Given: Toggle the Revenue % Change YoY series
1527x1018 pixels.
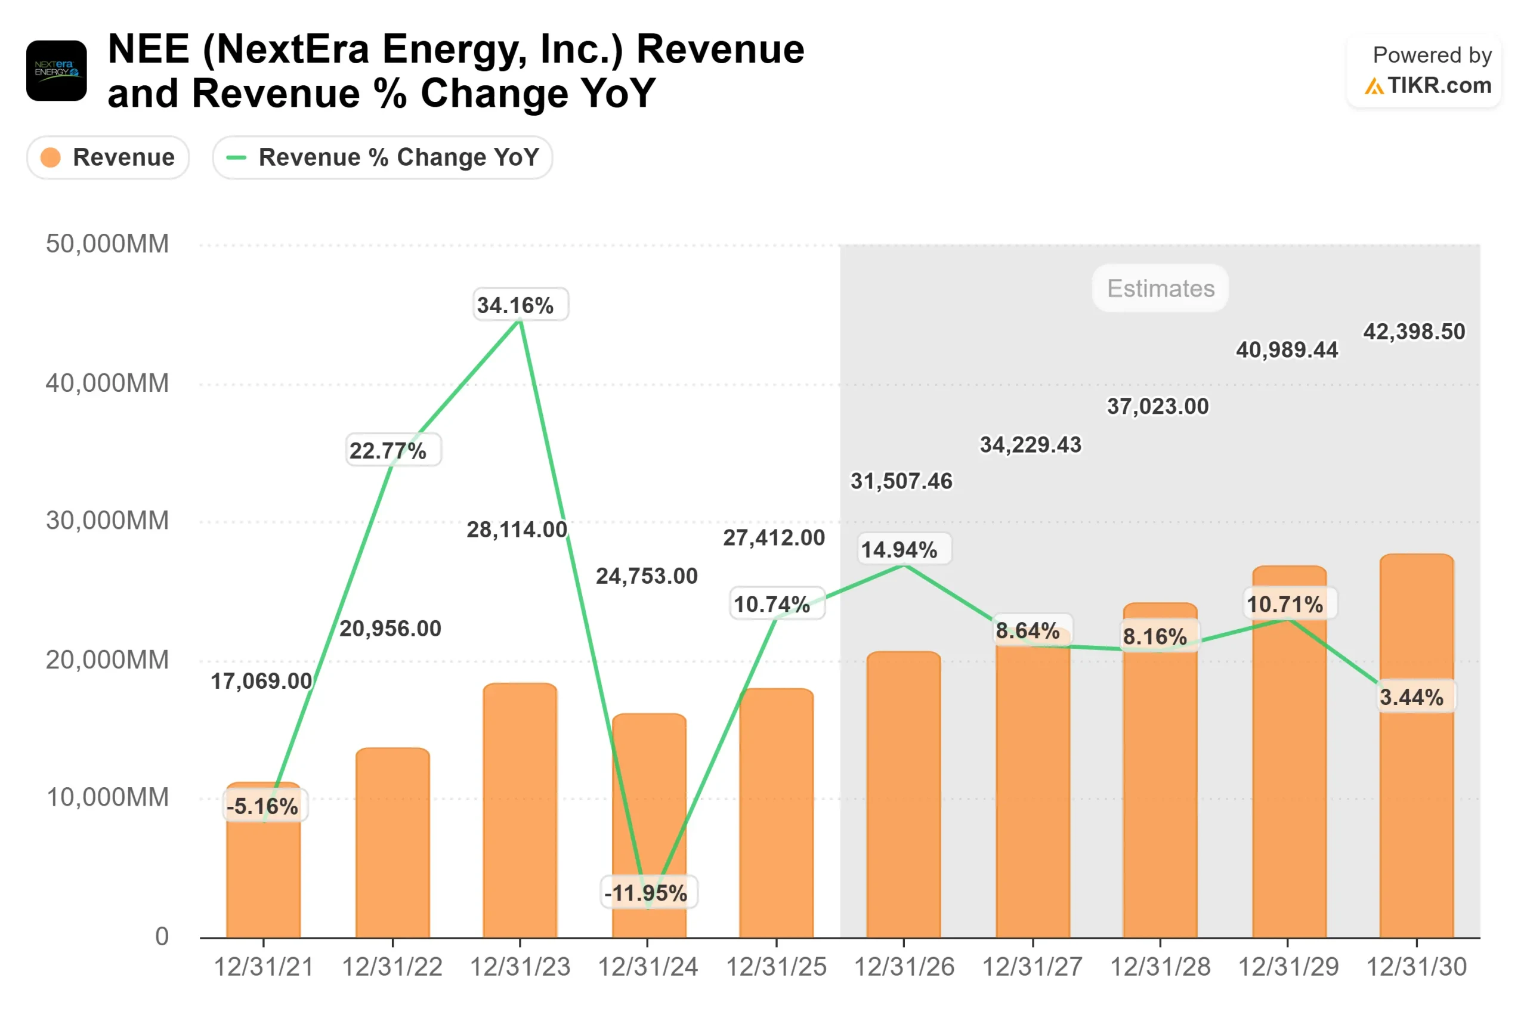Looking at the screenshot, I should pos(382,157).
